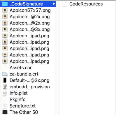This screenshot has height=115, width=116.
Task: Click the ca-bundle.crt certificate icon
Action: (x=5, y=74)
